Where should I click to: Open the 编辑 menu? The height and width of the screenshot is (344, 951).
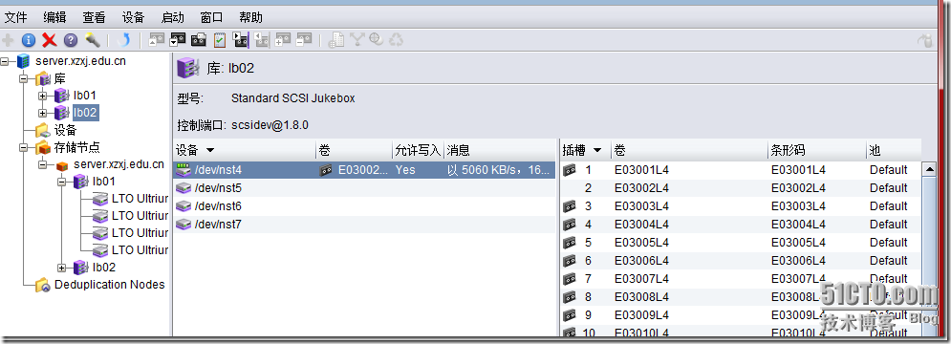(55, 17)
